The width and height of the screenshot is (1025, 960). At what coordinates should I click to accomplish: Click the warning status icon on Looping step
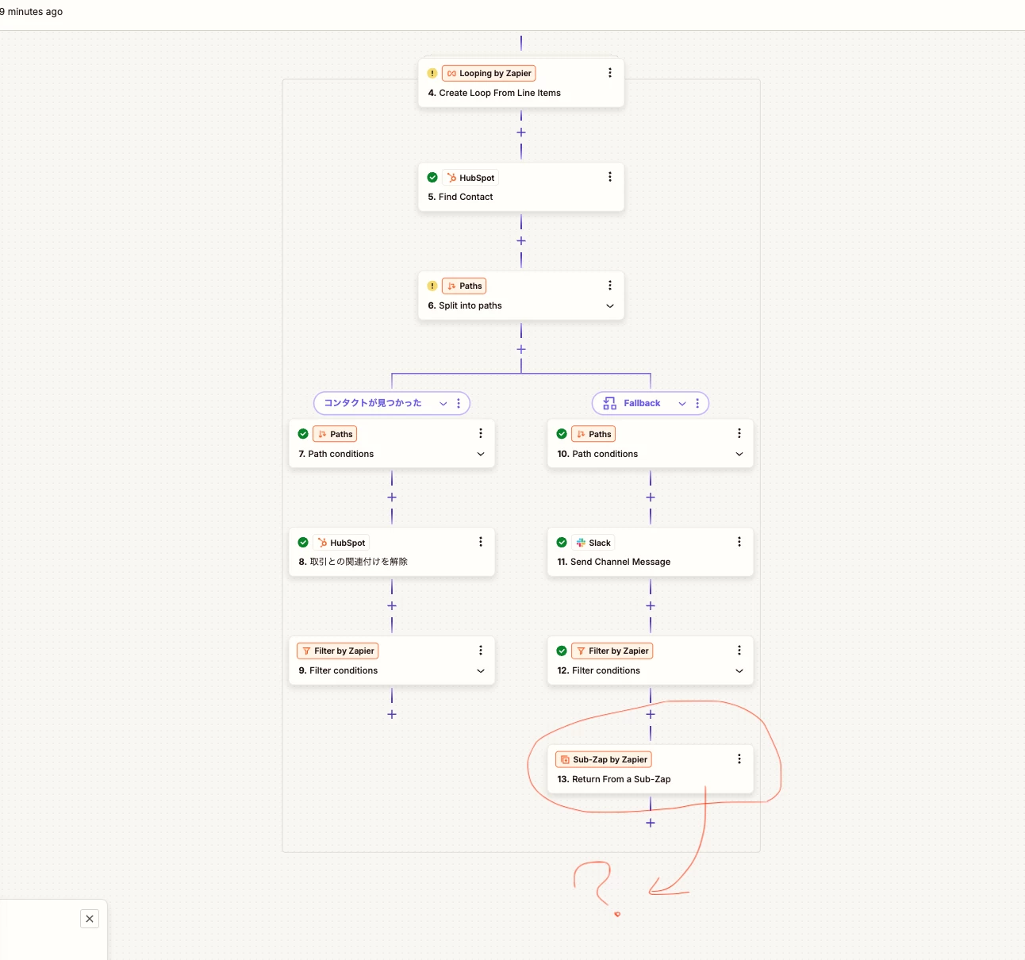[432, 73]
